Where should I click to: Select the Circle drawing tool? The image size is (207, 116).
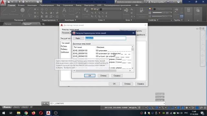(x=23, y=10)
